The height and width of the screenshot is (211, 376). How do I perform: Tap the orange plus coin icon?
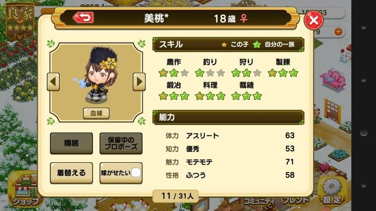338,31
